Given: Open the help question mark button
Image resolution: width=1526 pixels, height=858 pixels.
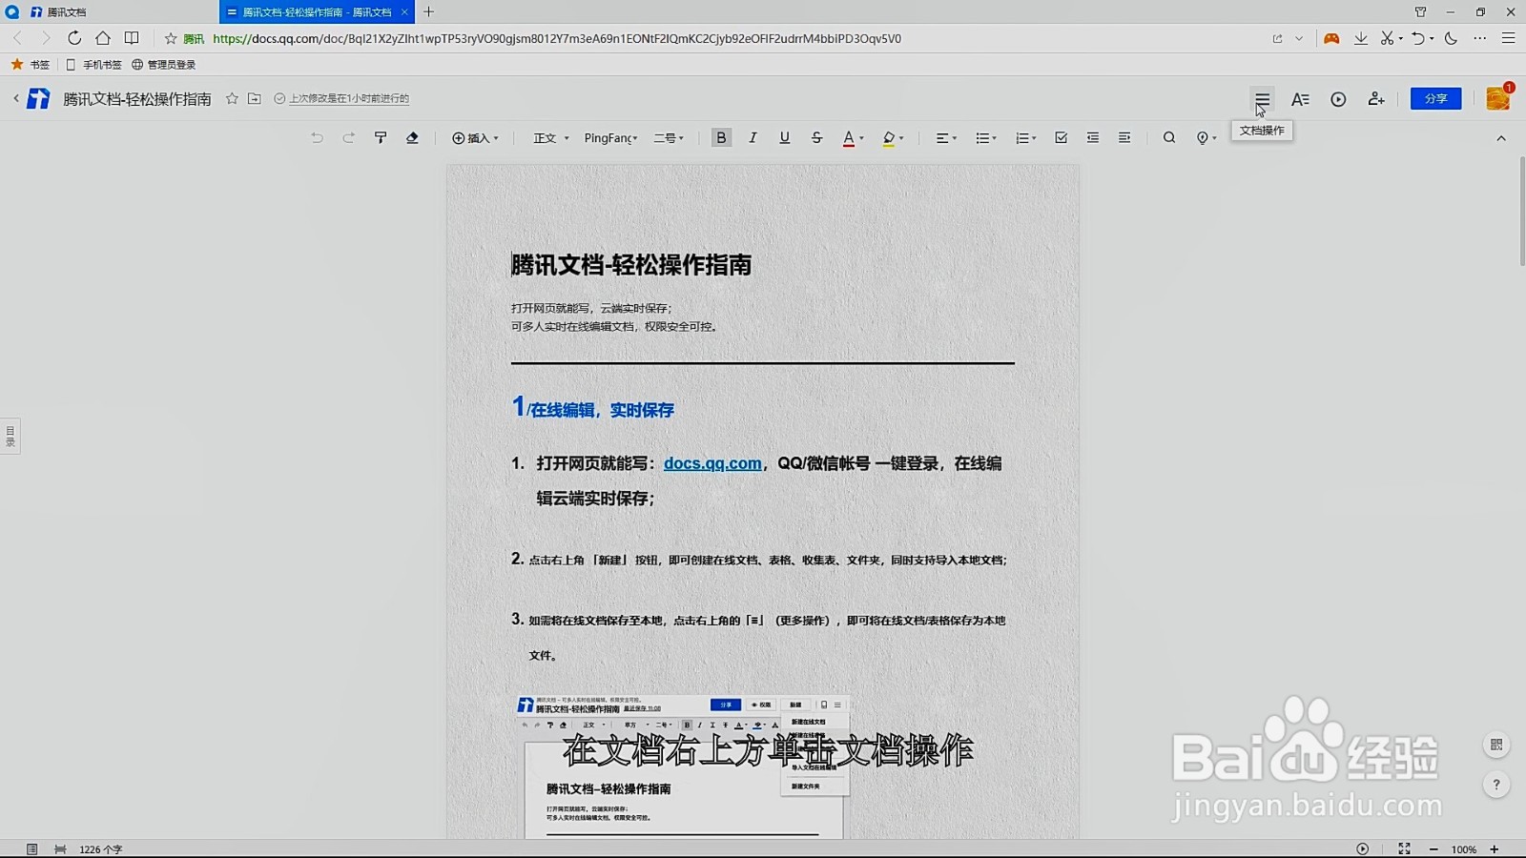Looking at the screenshot, I should (1496, 785).
